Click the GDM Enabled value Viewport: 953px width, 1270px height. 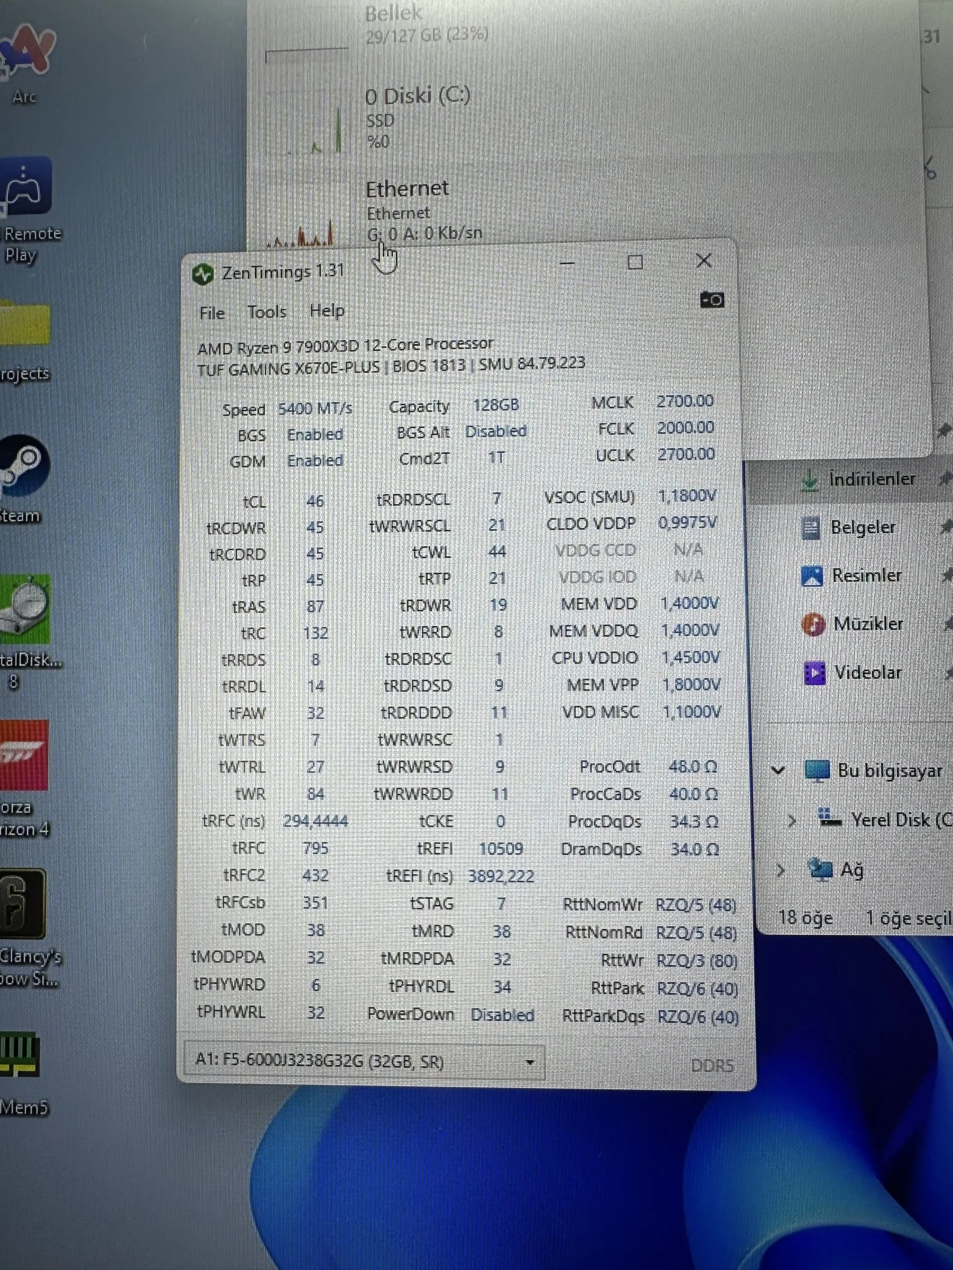315,460
